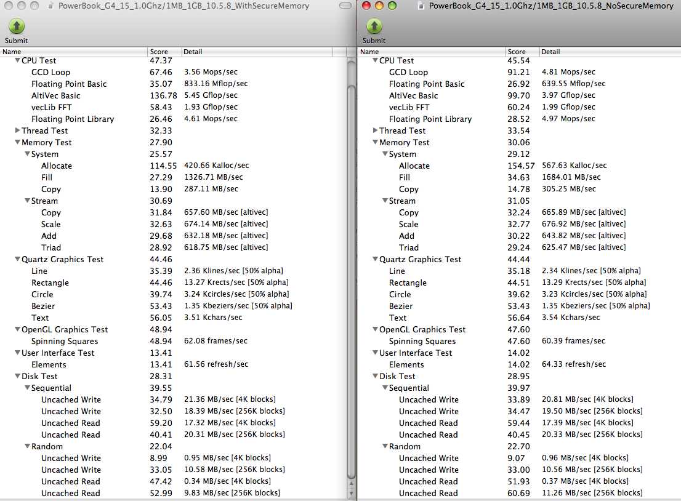Click score 91.21 in NoSecureMemory window
Screen dimensions: 681x501
point(518,72)
